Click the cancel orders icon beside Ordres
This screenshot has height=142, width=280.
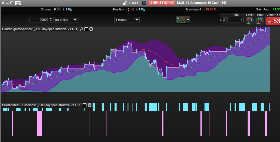(59, 9)
